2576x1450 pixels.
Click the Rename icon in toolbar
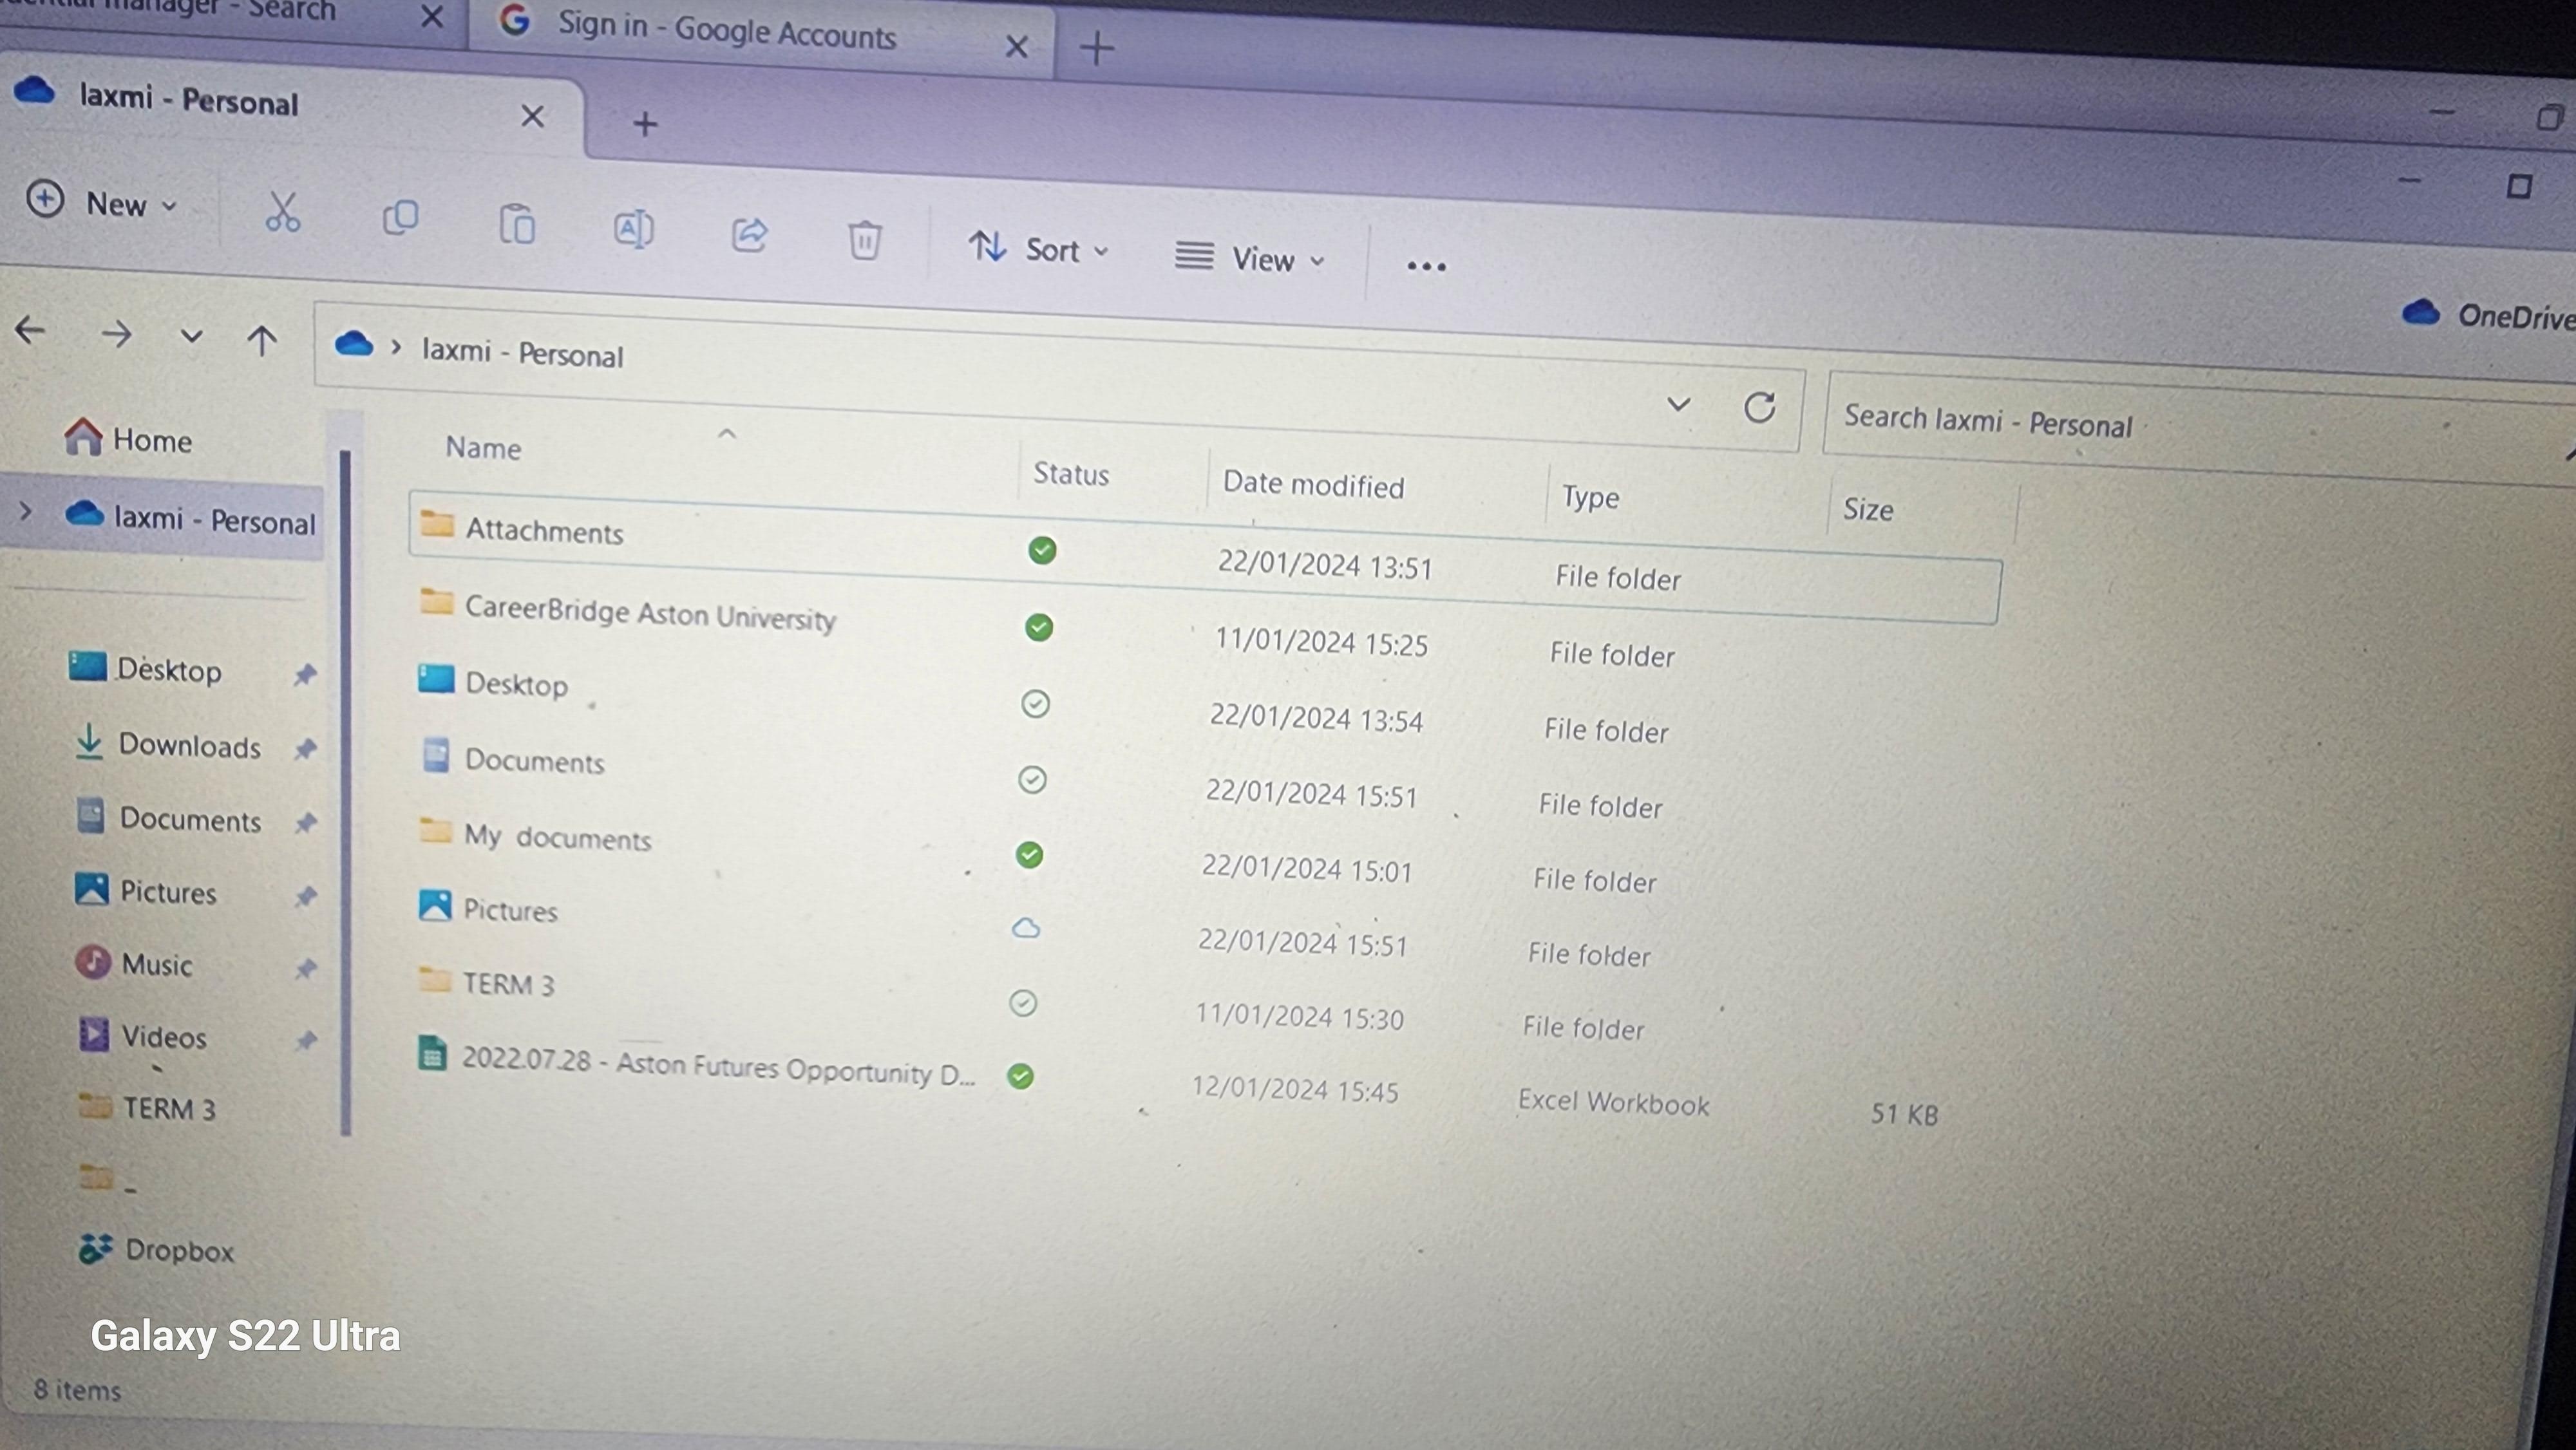(634, 229)
